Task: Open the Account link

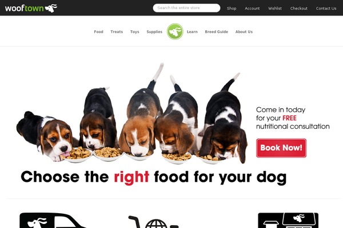Action: click(252, 9)
